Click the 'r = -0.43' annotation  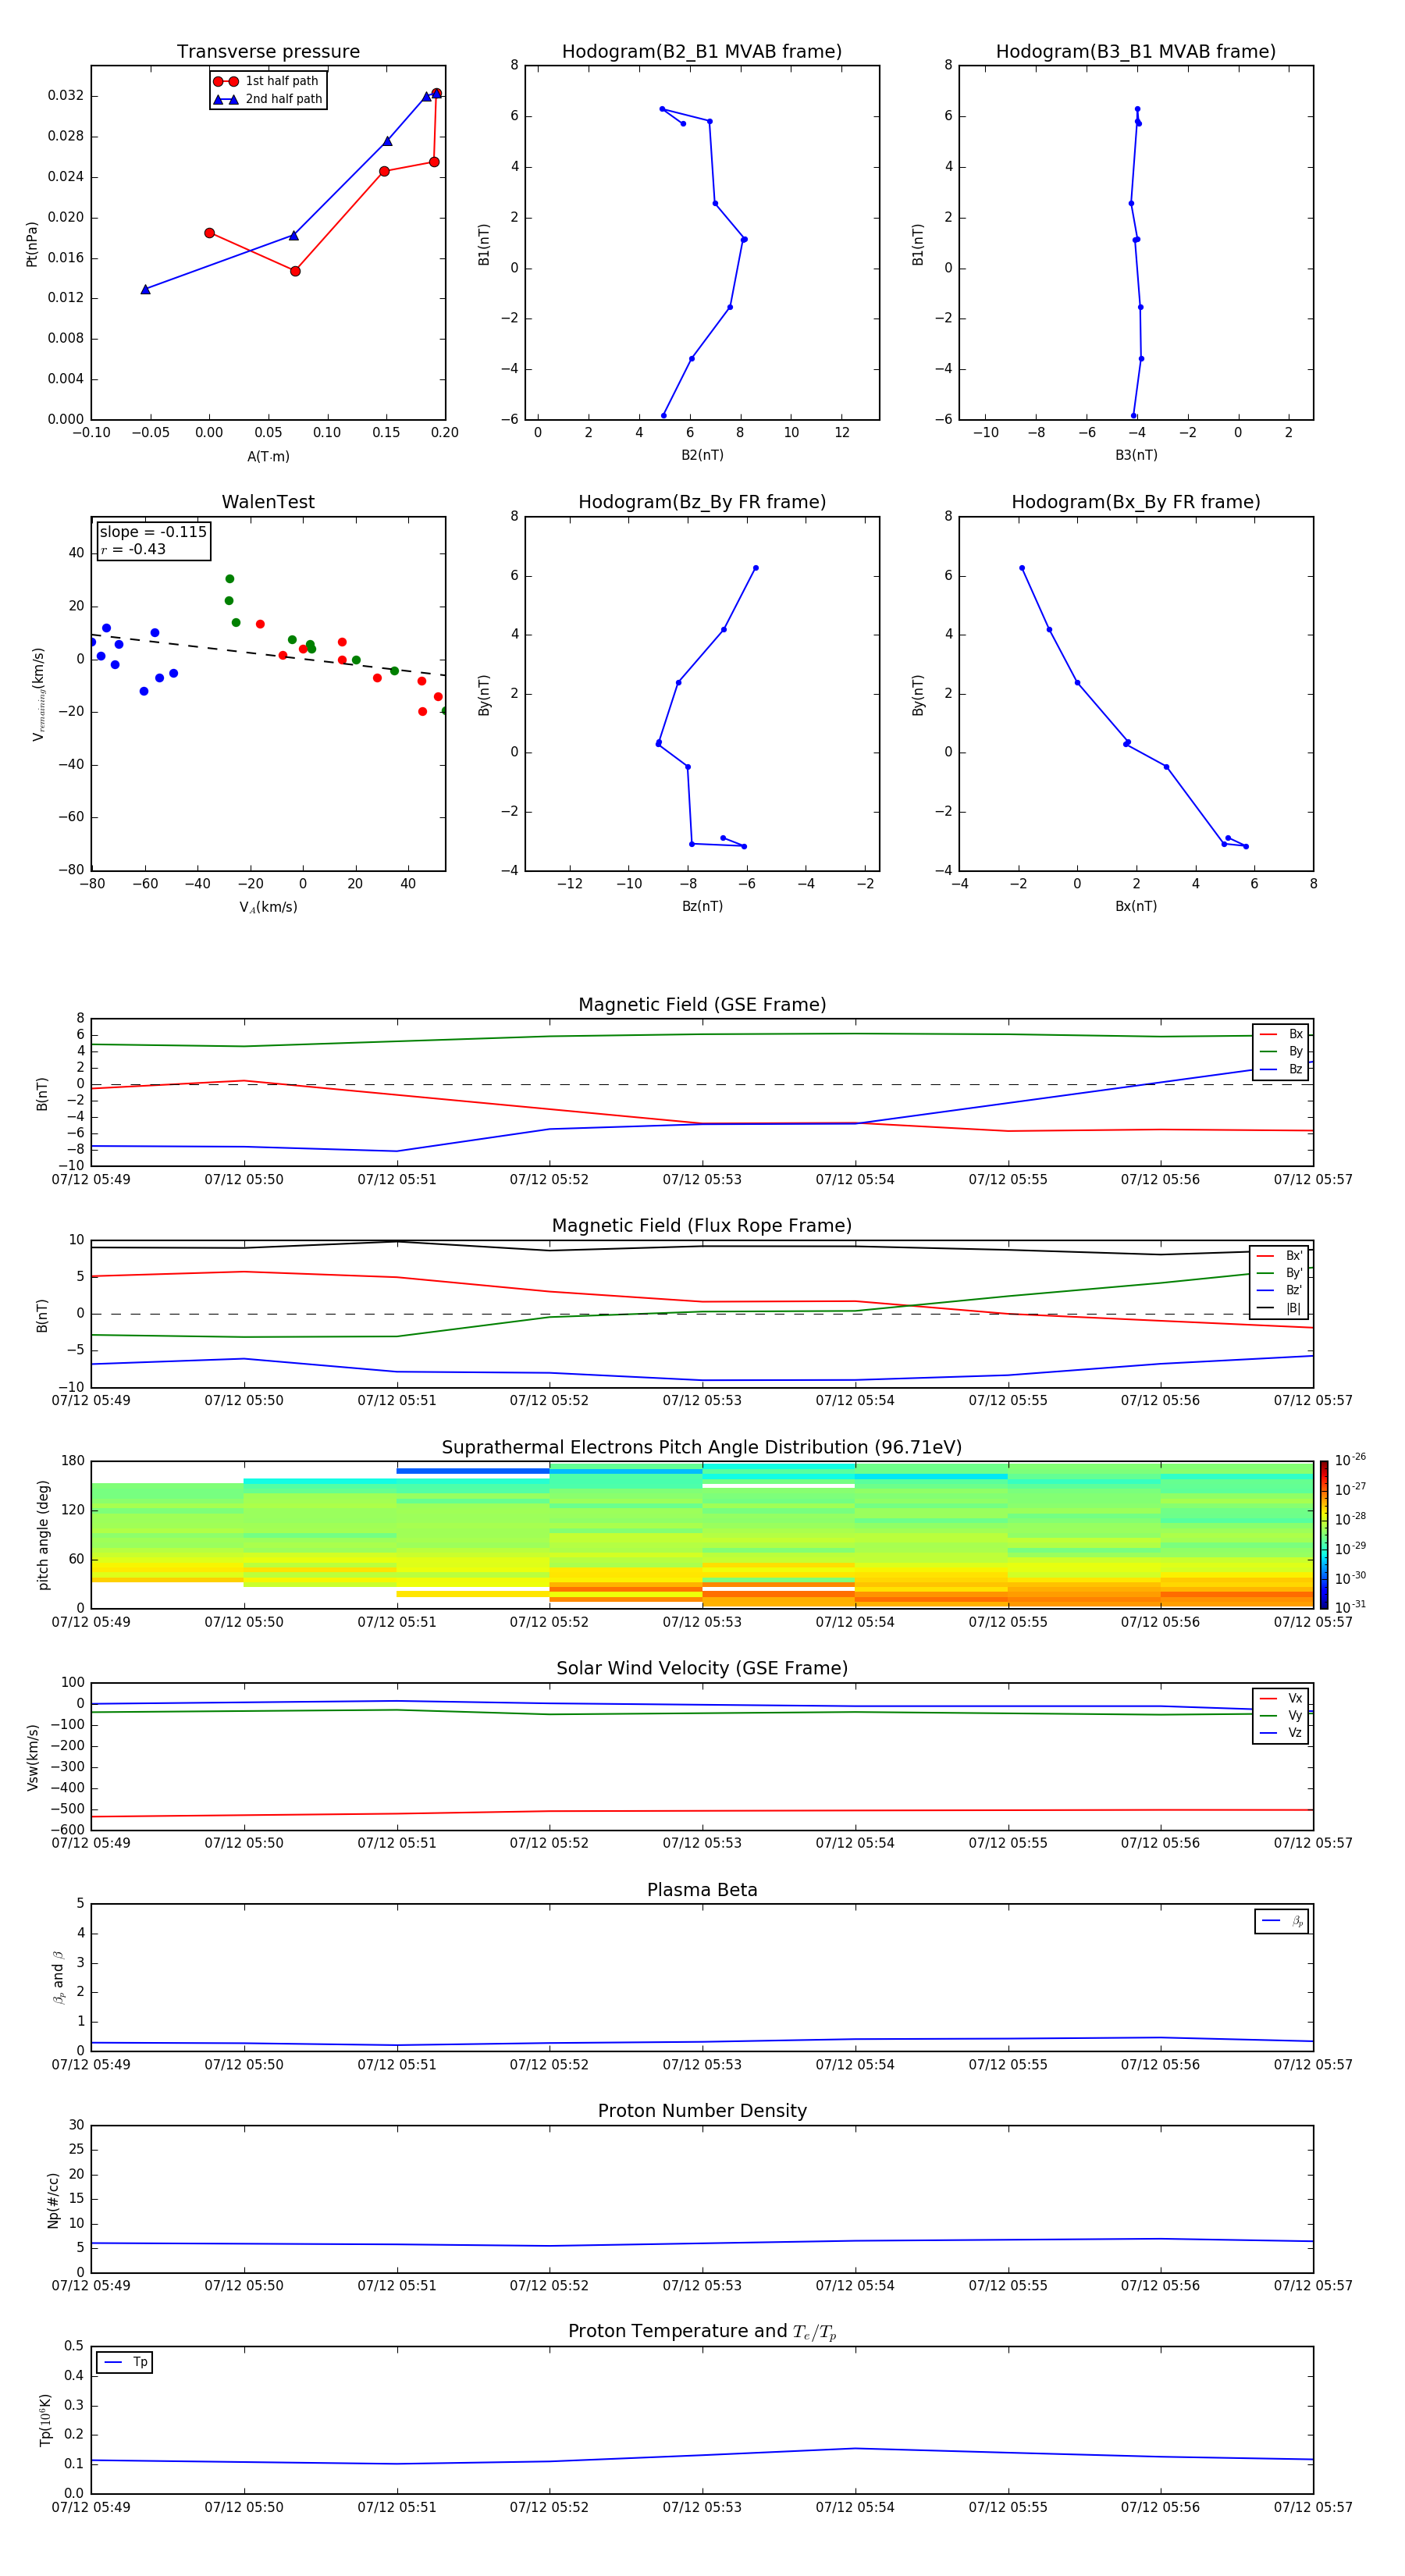point(133,549)
